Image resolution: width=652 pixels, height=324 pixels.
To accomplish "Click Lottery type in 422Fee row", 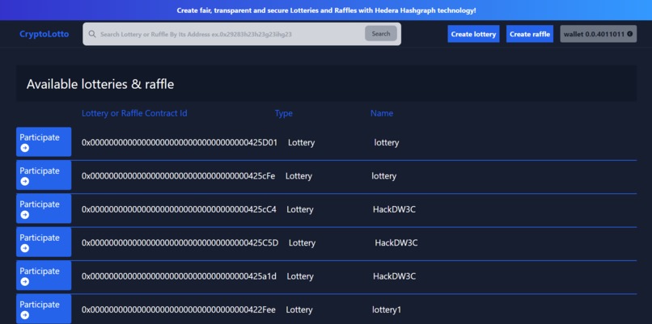I will (x=299, y=310).
